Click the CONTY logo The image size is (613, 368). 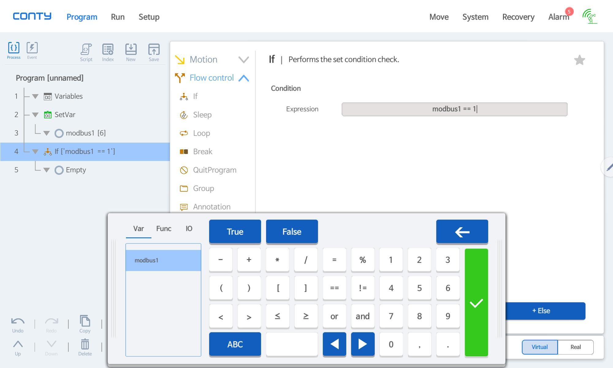click(x=32, y=16)
